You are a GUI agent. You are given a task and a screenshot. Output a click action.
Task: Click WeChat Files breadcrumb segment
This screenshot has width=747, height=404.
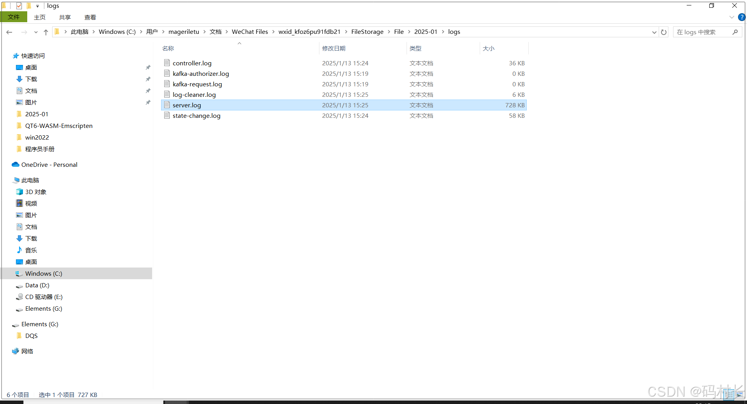coord(250,32)
